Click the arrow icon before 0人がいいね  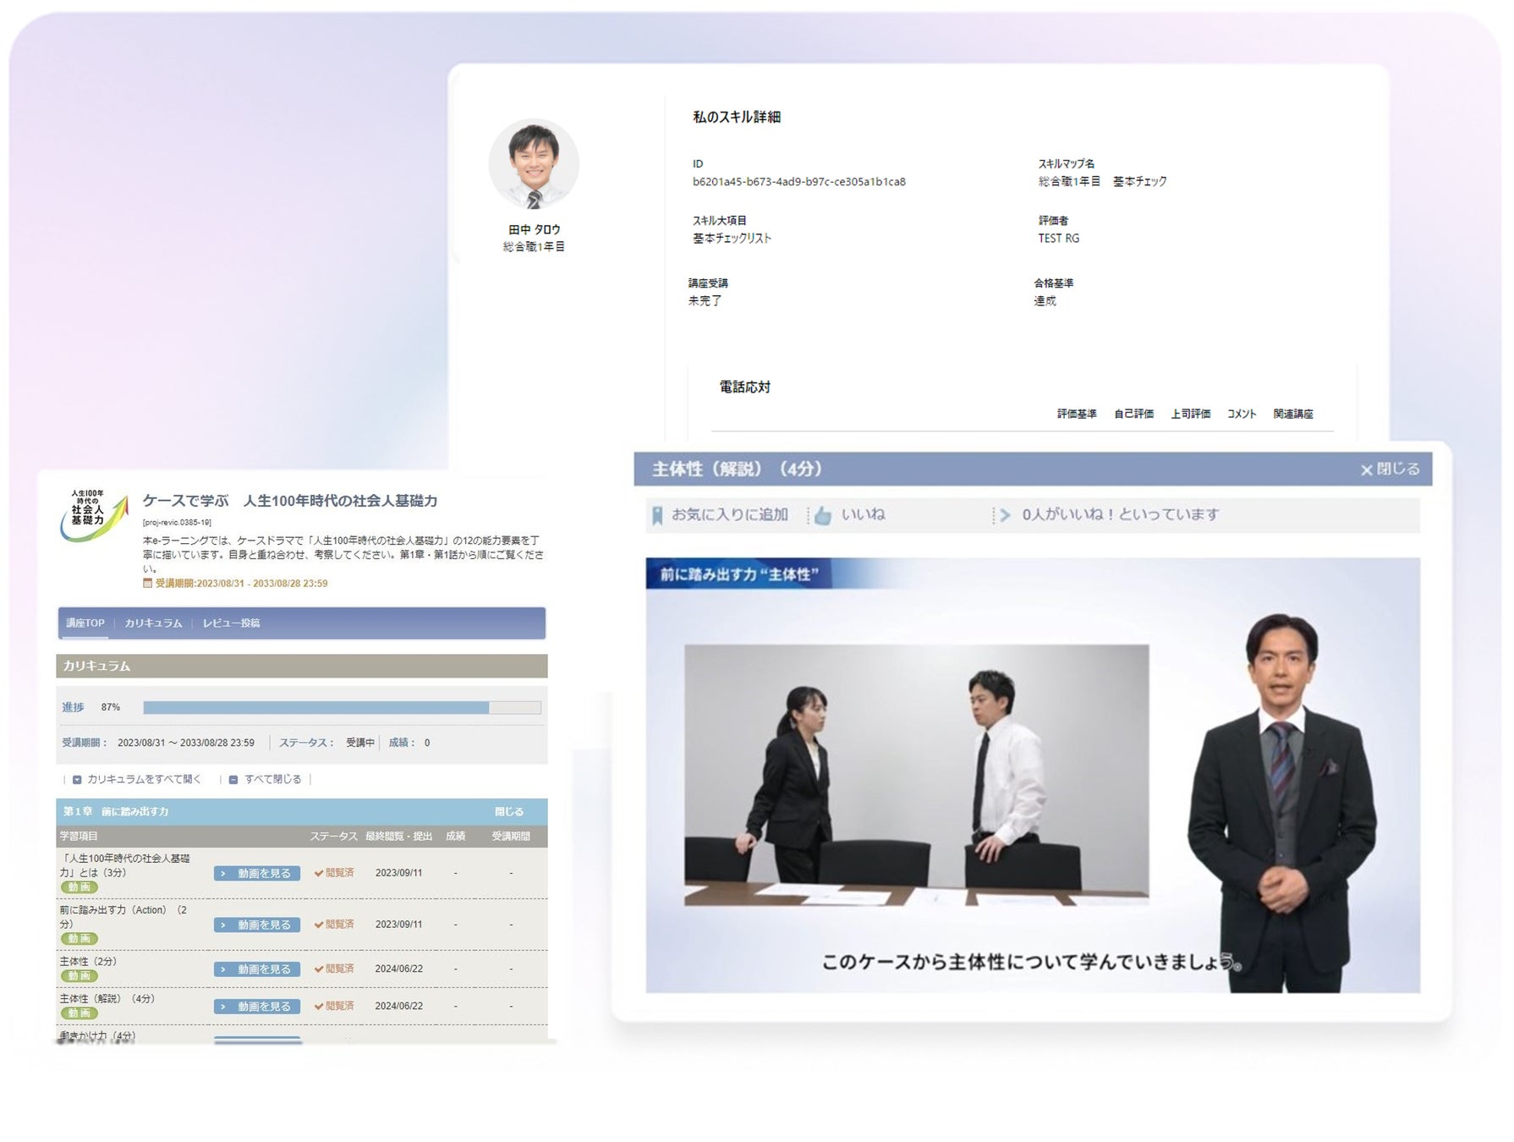[1005, 515]
